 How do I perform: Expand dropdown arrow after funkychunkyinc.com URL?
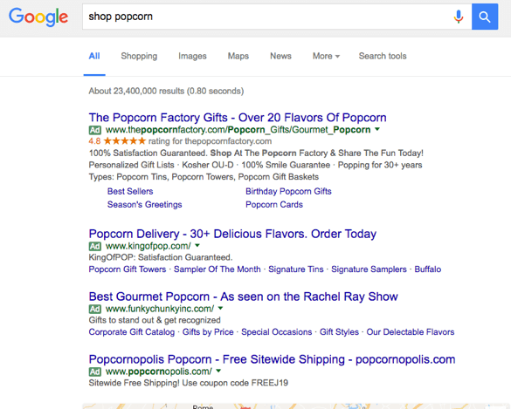point(221,308)
